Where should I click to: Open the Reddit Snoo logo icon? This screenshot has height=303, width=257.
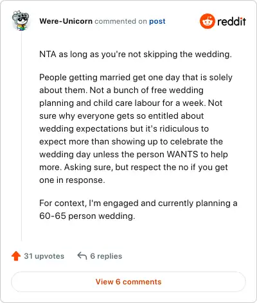207,21
